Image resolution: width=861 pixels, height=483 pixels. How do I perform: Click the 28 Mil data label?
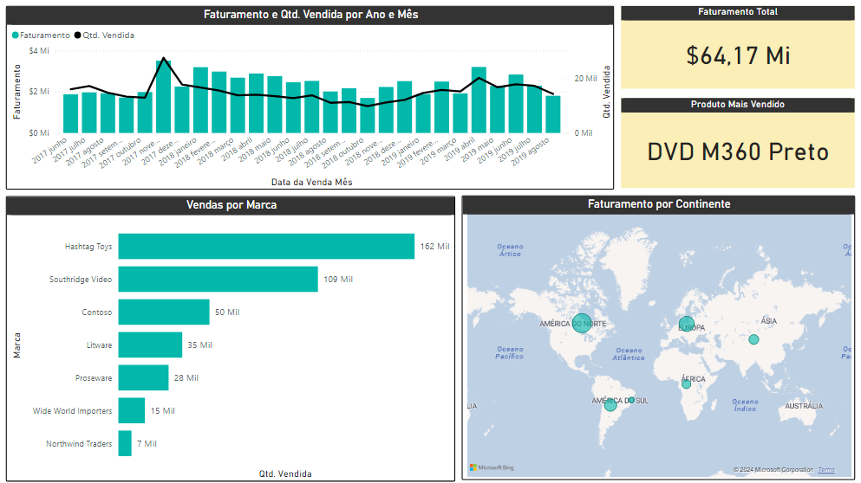pos(186,378)
